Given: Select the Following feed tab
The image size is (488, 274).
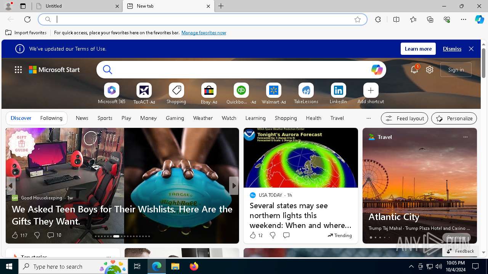Looking at the screenshot, I should (51, 118).
